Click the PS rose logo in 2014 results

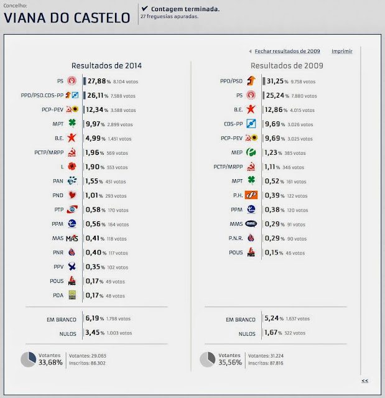tap(72, 81)
